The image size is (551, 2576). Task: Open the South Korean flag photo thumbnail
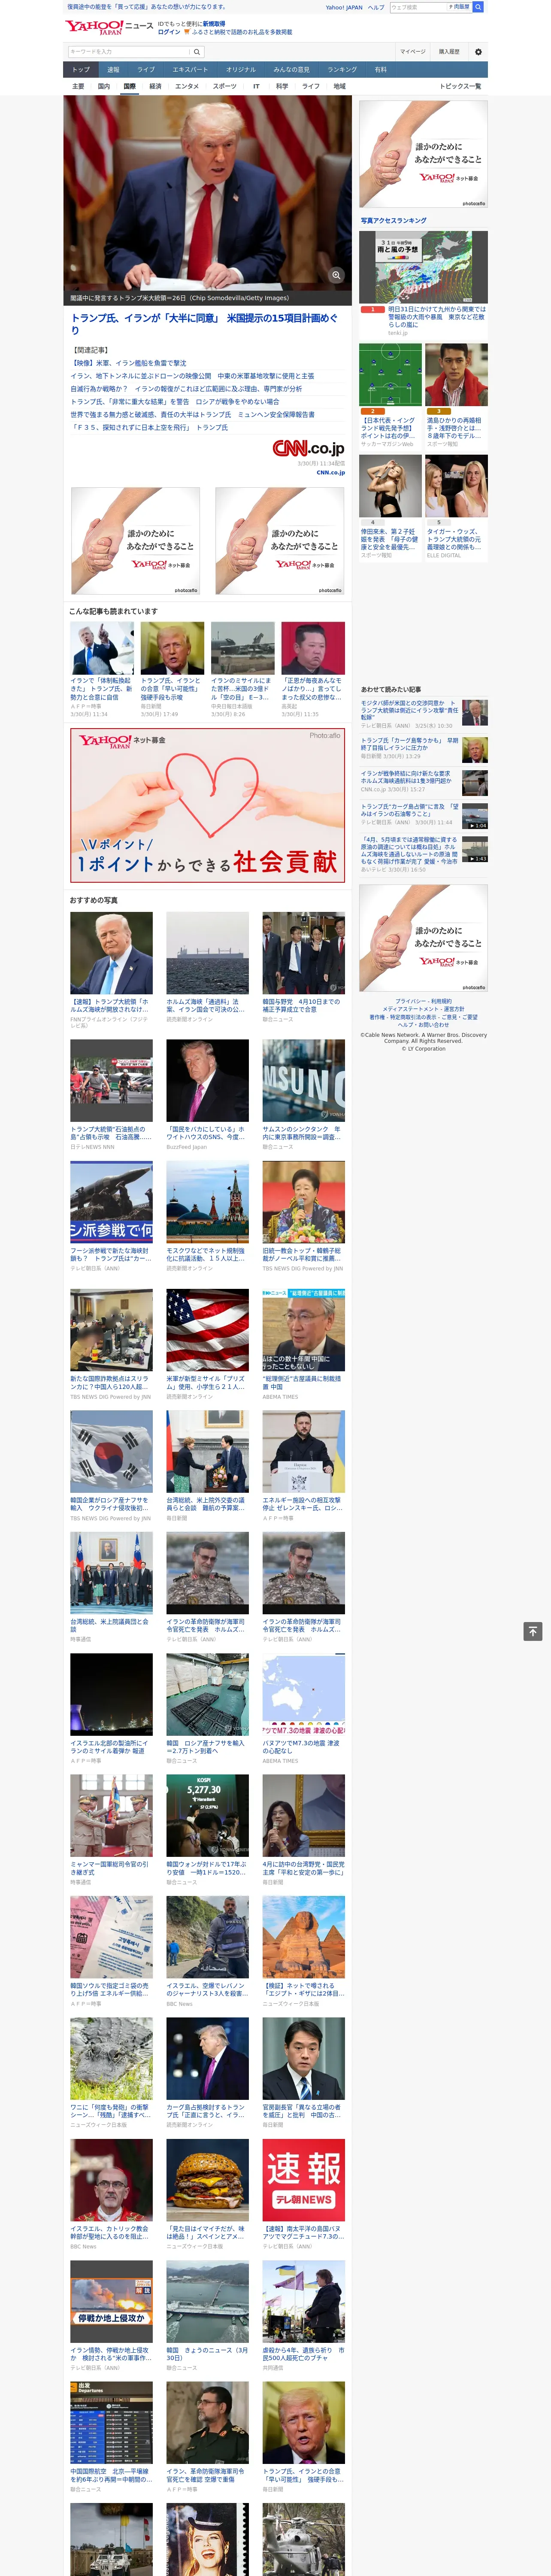[111, 1452]
